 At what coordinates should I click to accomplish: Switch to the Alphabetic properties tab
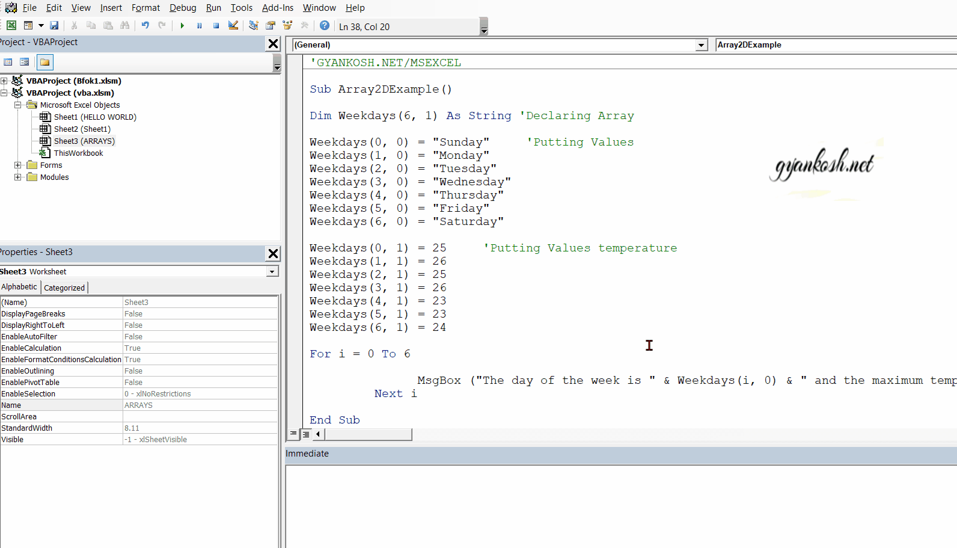[19, 287]
